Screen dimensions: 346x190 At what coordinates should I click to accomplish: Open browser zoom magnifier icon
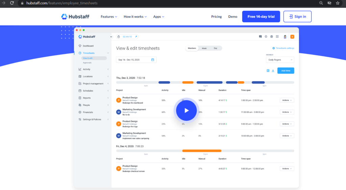(x=321, y=3)
